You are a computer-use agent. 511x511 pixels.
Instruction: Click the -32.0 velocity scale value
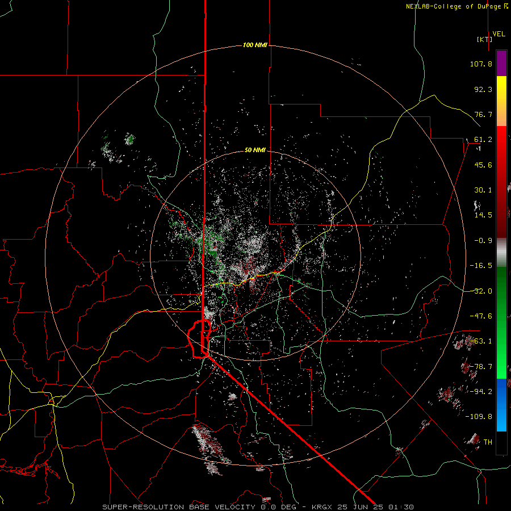481,291
